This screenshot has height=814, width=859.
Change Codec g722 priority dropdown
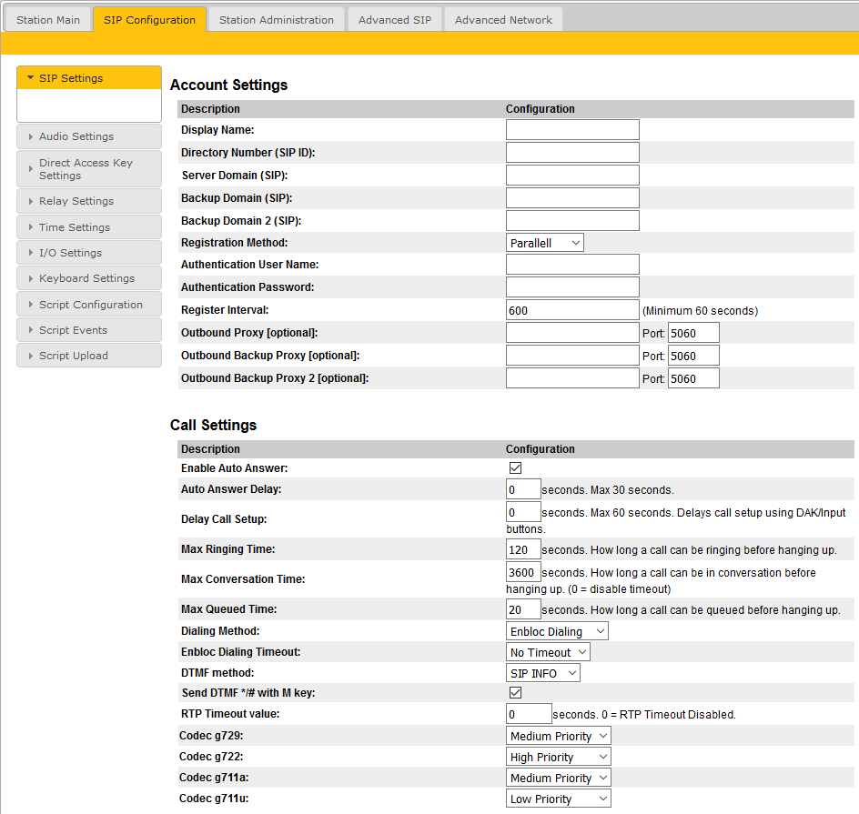[559, 757]
